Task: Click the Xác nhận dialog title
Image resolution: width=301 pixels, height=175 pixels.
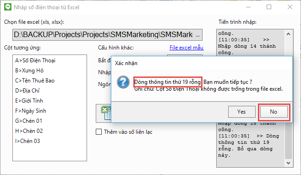Action: click(126, 63)
